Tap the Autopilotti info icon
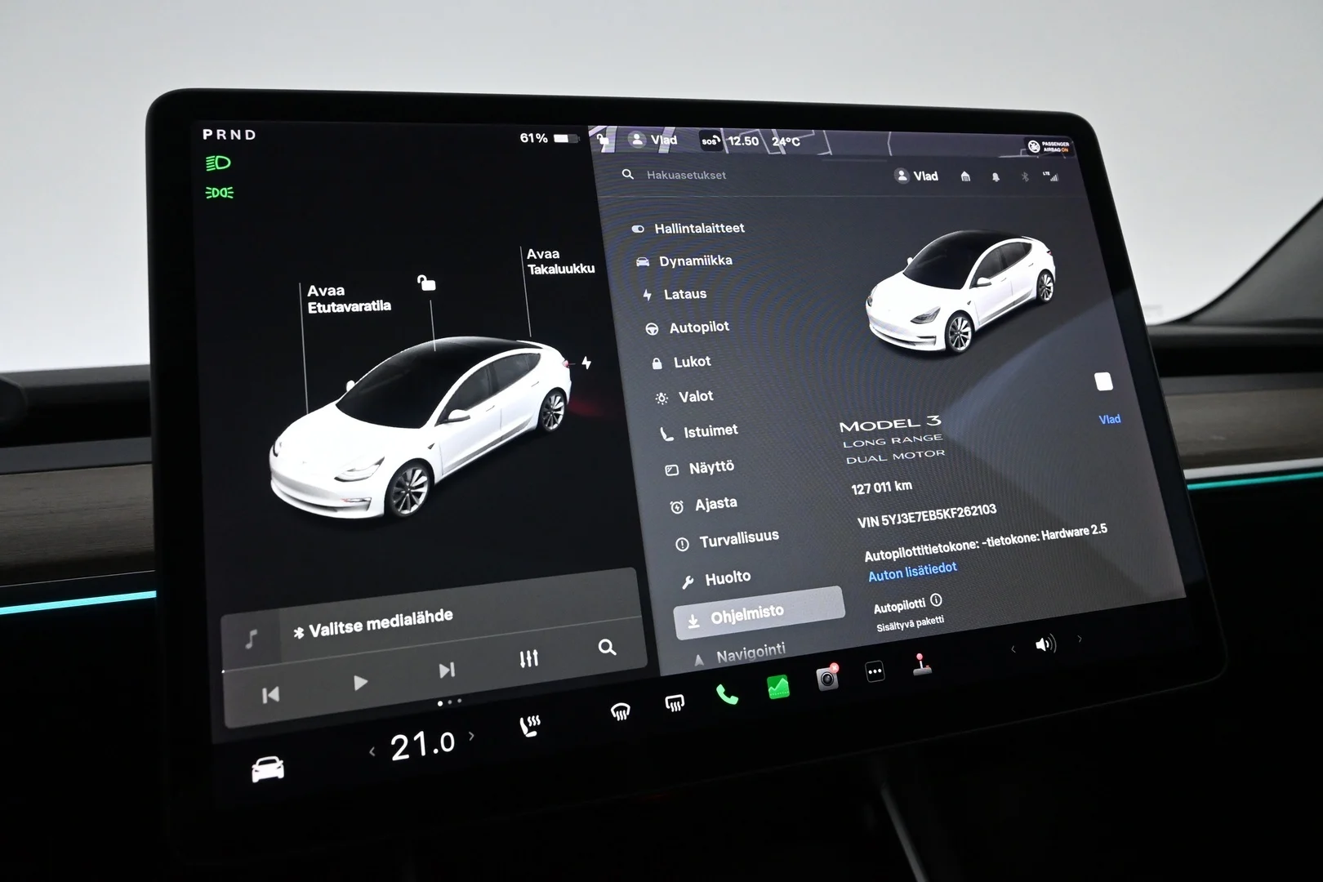 coord(936,600)
